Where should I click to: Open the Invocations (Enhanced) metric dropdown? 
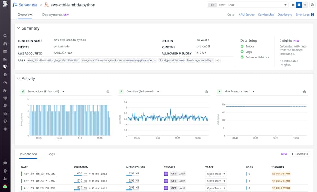63,92
